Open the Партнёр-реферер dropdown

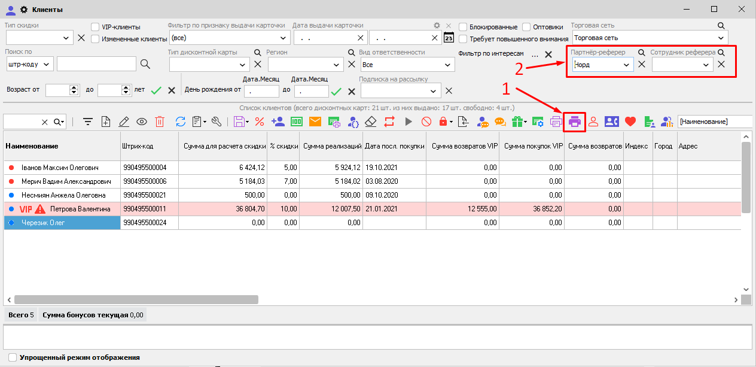coord(626,65)
